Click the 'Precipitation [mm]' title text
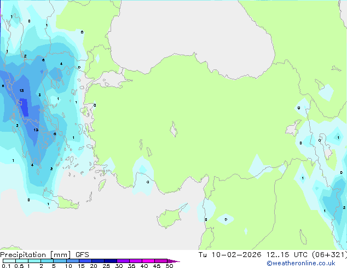This screenshot has width=347, height=268. (x=36, y=255)
